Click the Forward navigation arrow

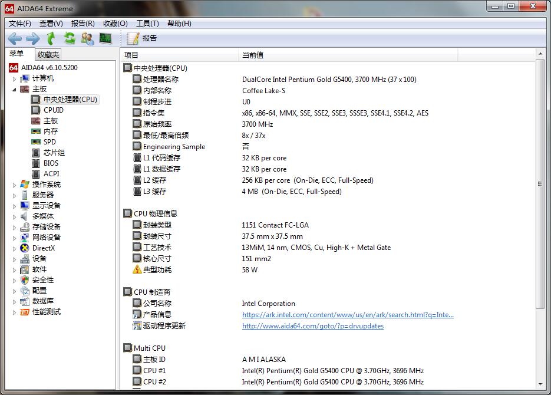tap(33, 38)
